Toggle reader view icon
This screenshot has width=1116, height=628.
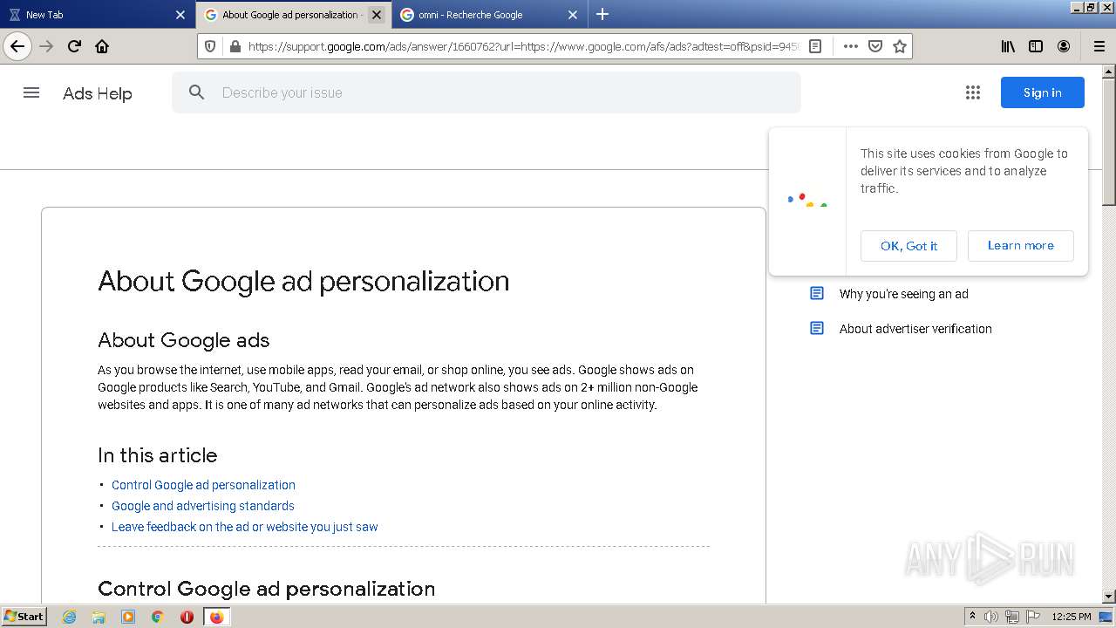tap(815, 46)
